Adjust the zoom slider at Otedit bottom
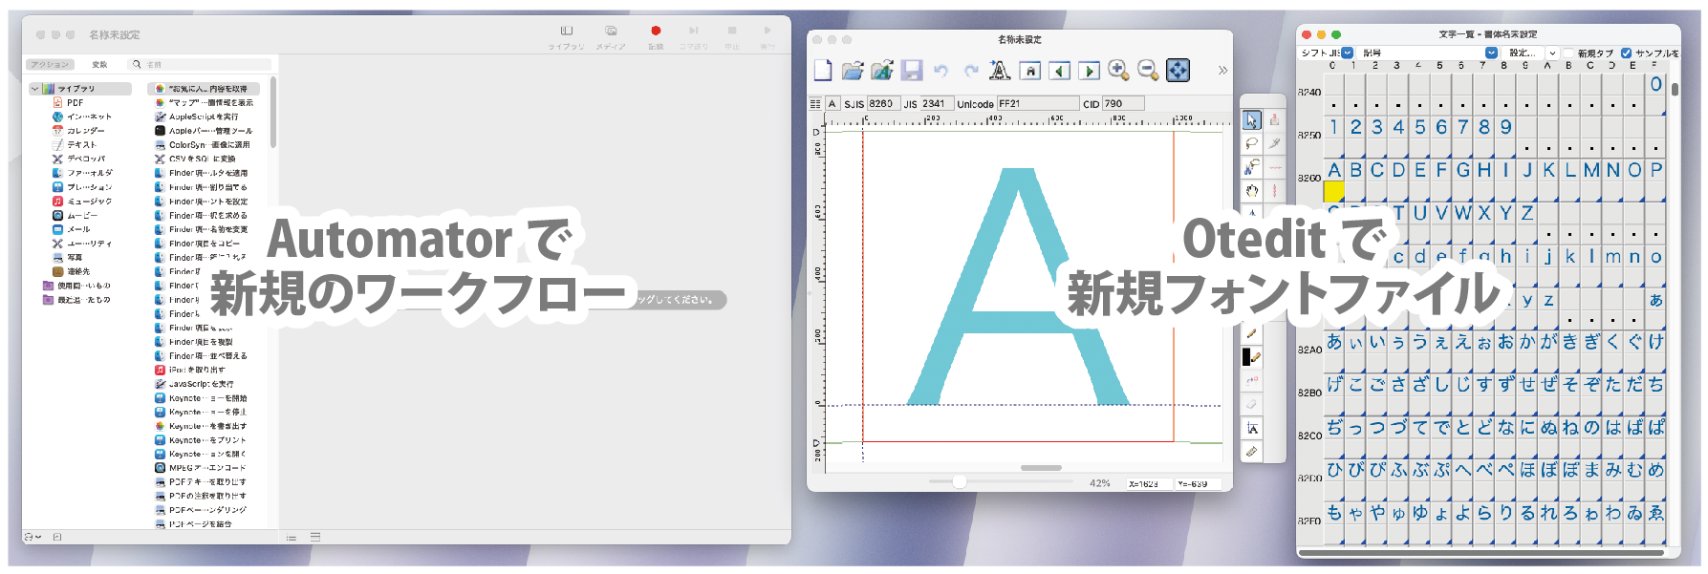Image resolution: width=1708 pixels, height=574 pixels. [x=959, y=482]
